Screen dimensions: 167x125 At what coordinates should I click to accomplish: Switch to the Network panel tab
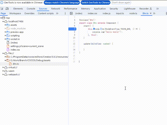[56, 9]
